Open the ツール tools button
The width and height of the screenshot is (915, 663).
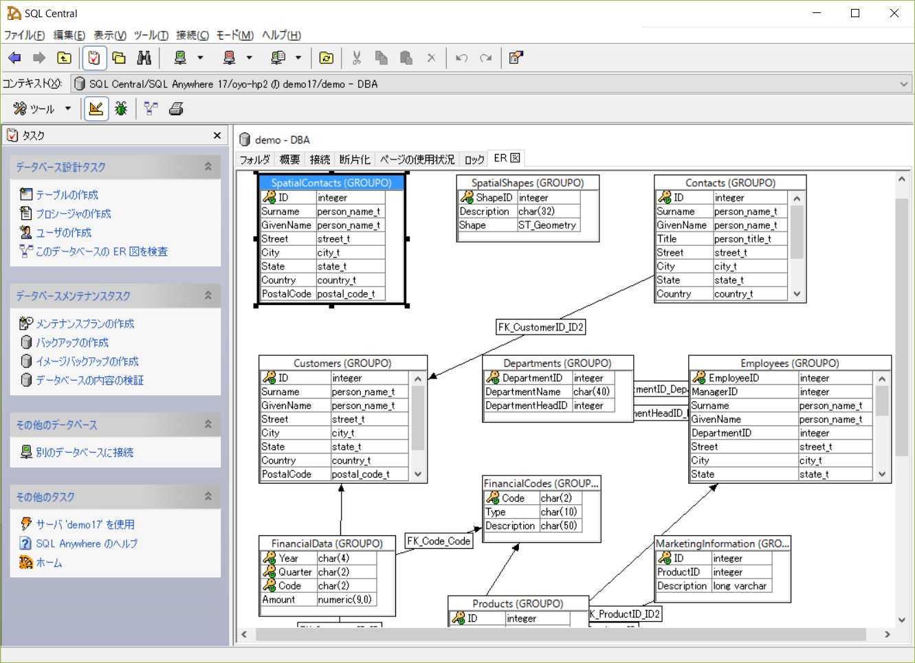[x=34, y=109]
